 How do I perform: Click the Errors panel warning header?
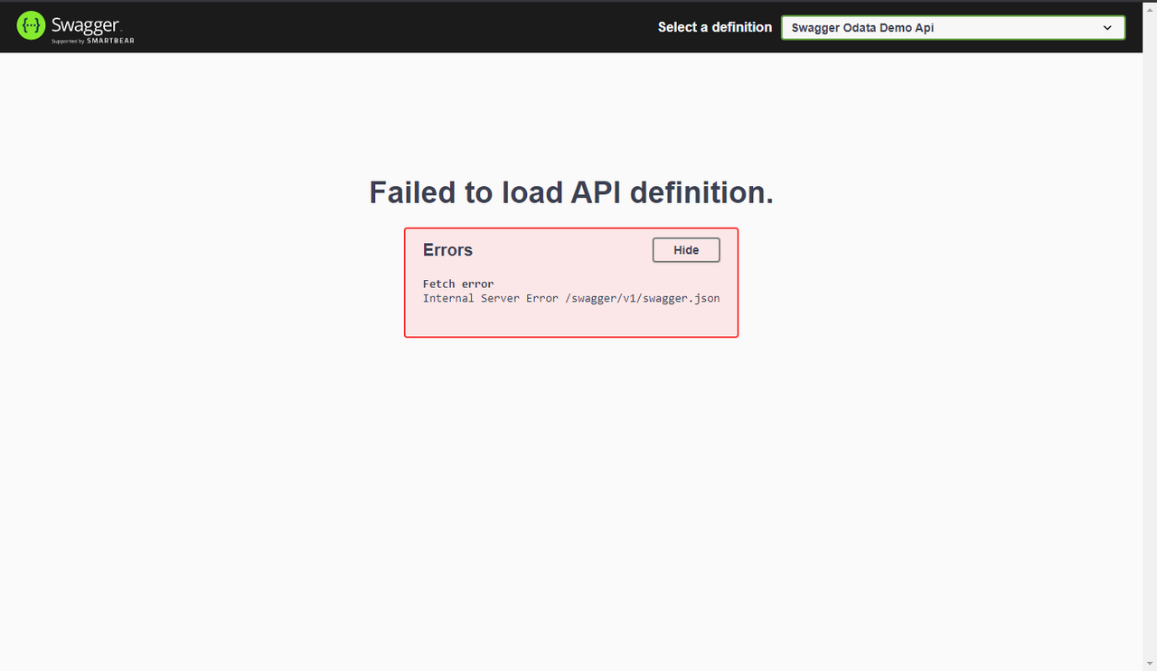[x=447, y=250]
